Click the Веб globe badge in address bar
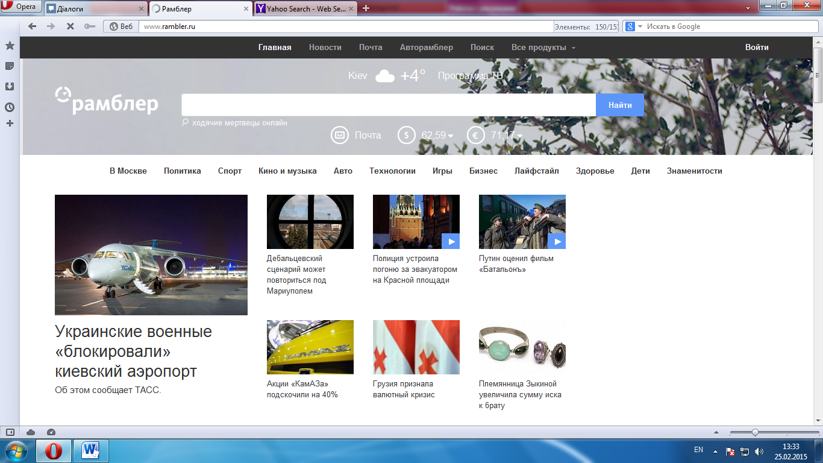This screenshot has width=823, height=463. pos(120,27)
